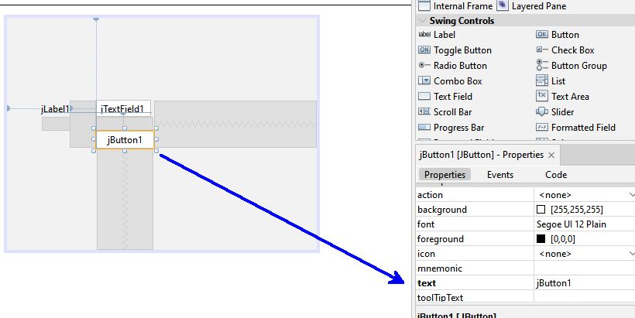The image size is (635, 318).
Task: Collapse the Swing Controls category
Action: click(x=422, y=21)
